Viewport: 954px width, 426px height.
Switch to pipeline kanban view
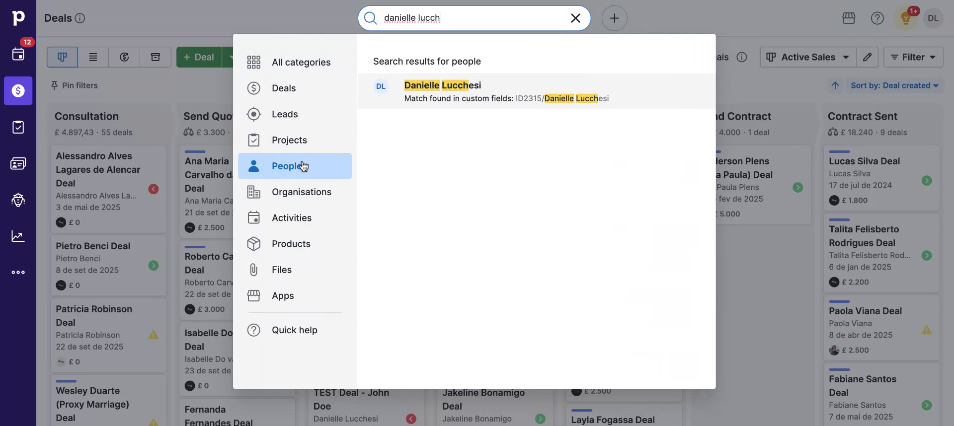[62, 57]
